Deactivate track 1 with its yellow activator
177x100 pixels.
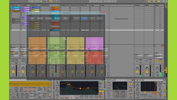coord(13,72)
